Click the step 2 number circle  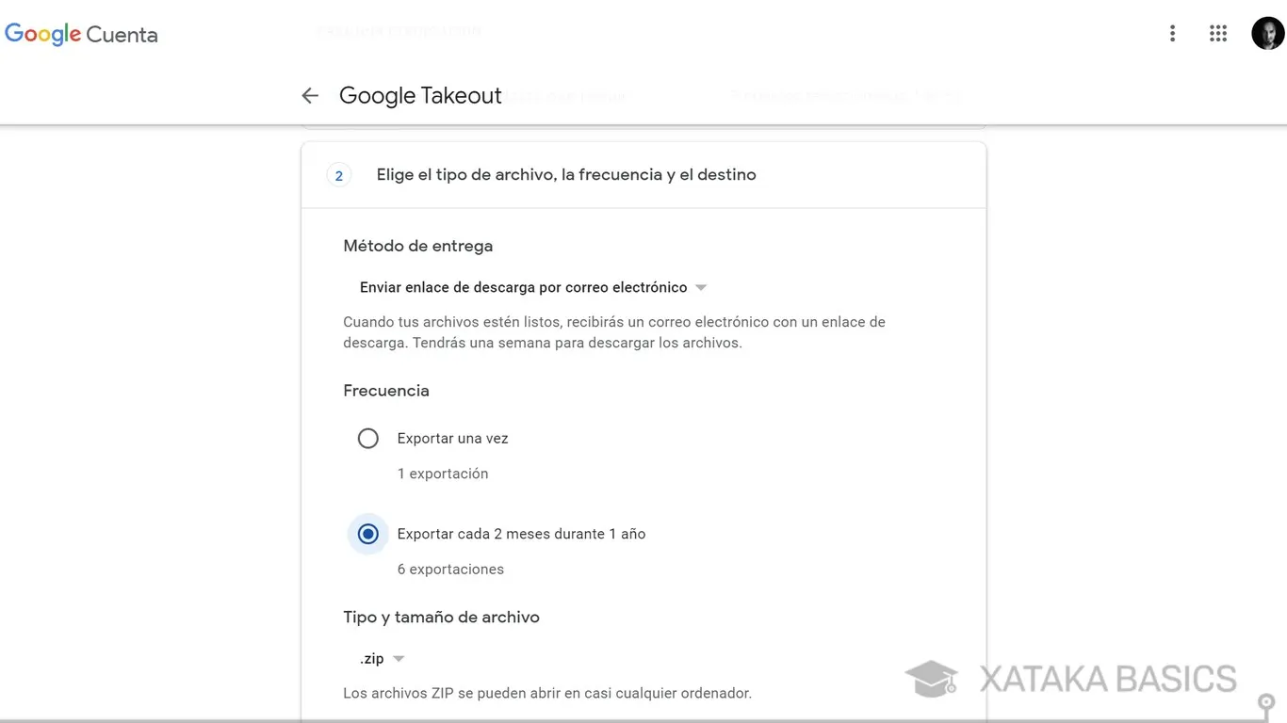[x=338, y=175]
